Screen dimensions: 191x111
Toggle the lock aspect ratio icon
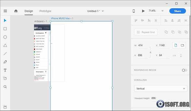click(151, 52)
